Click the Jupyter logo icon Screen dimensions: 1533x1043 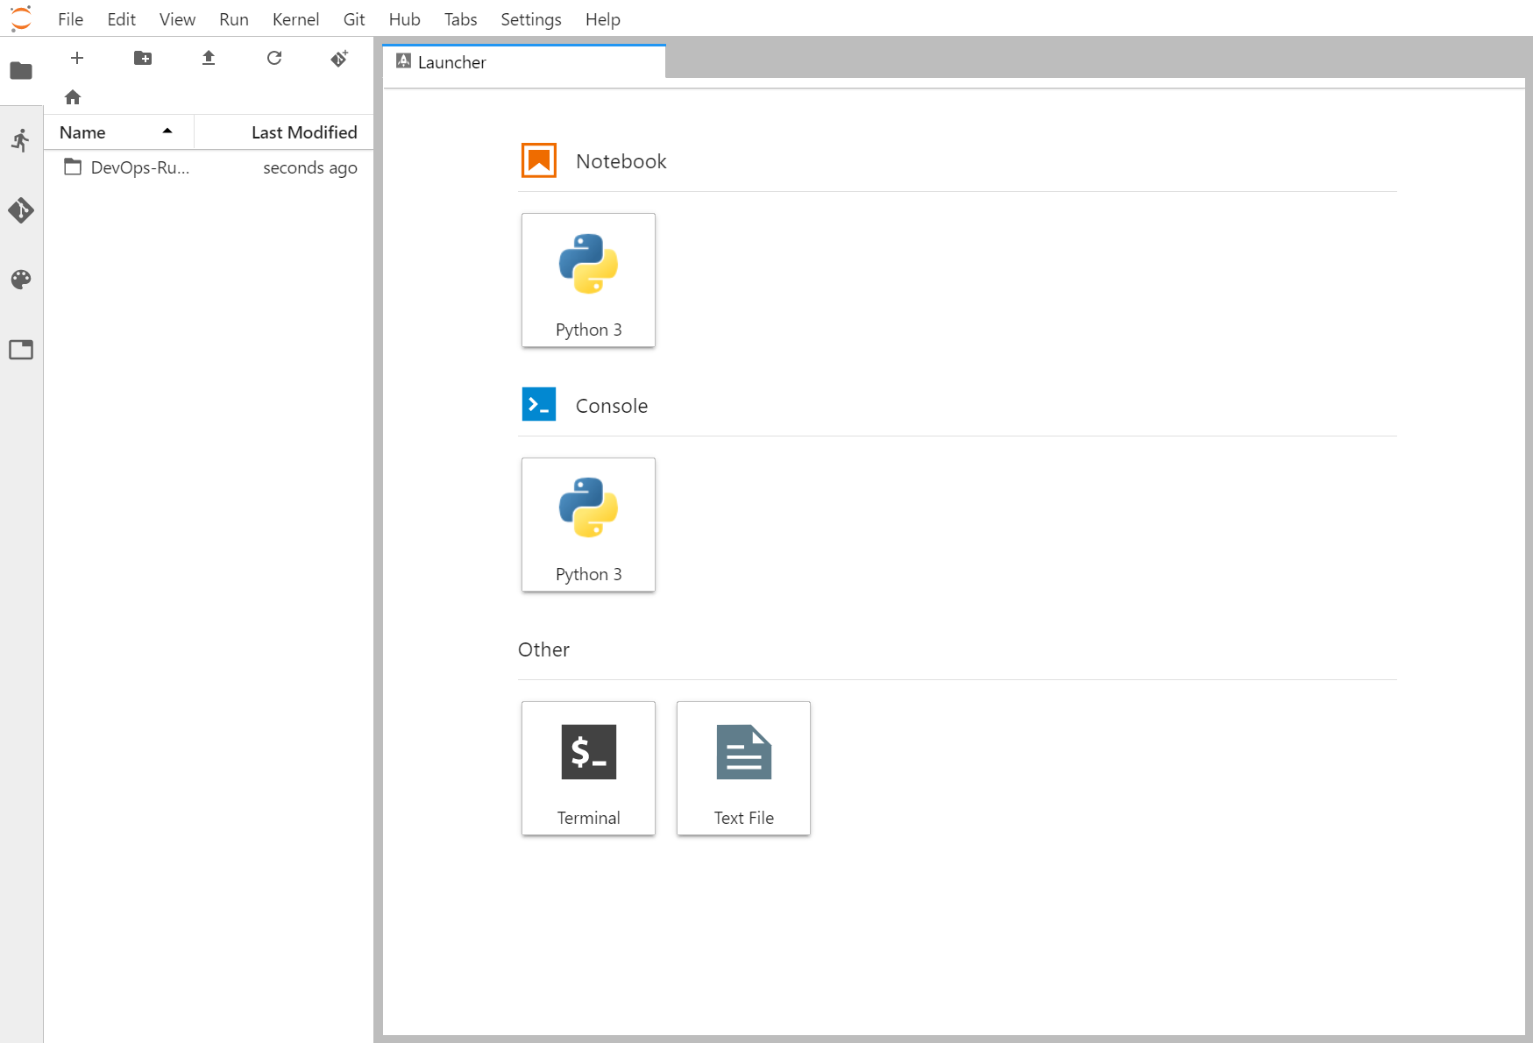point(21,18)
